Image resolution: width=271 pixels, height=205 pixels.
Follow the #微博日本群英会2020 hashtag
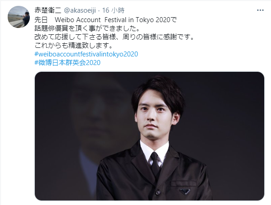pyautogui.click(x=67, y=62)
